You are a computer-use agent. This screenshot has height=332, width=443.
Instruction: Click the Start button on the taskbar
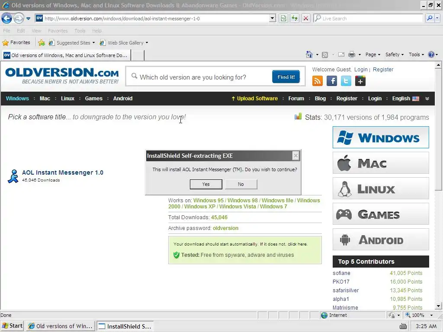(12, 326)
